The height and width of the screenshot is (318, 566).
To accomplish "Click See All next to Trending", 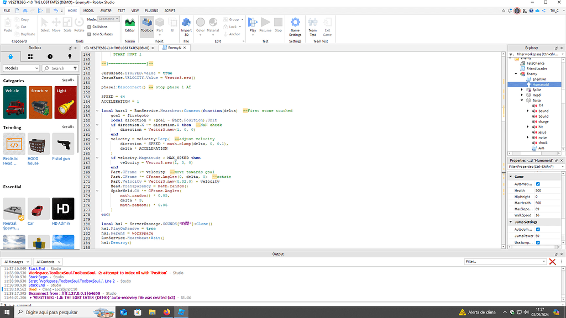I will (x=68, y=128).
